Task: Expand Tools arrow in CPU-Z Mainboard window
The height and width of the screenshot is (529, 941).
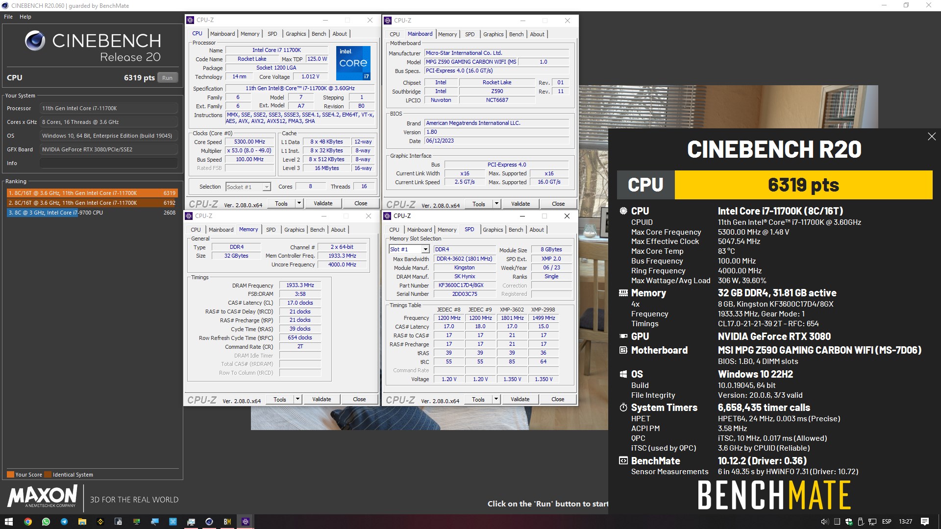Action: point(496,204)
